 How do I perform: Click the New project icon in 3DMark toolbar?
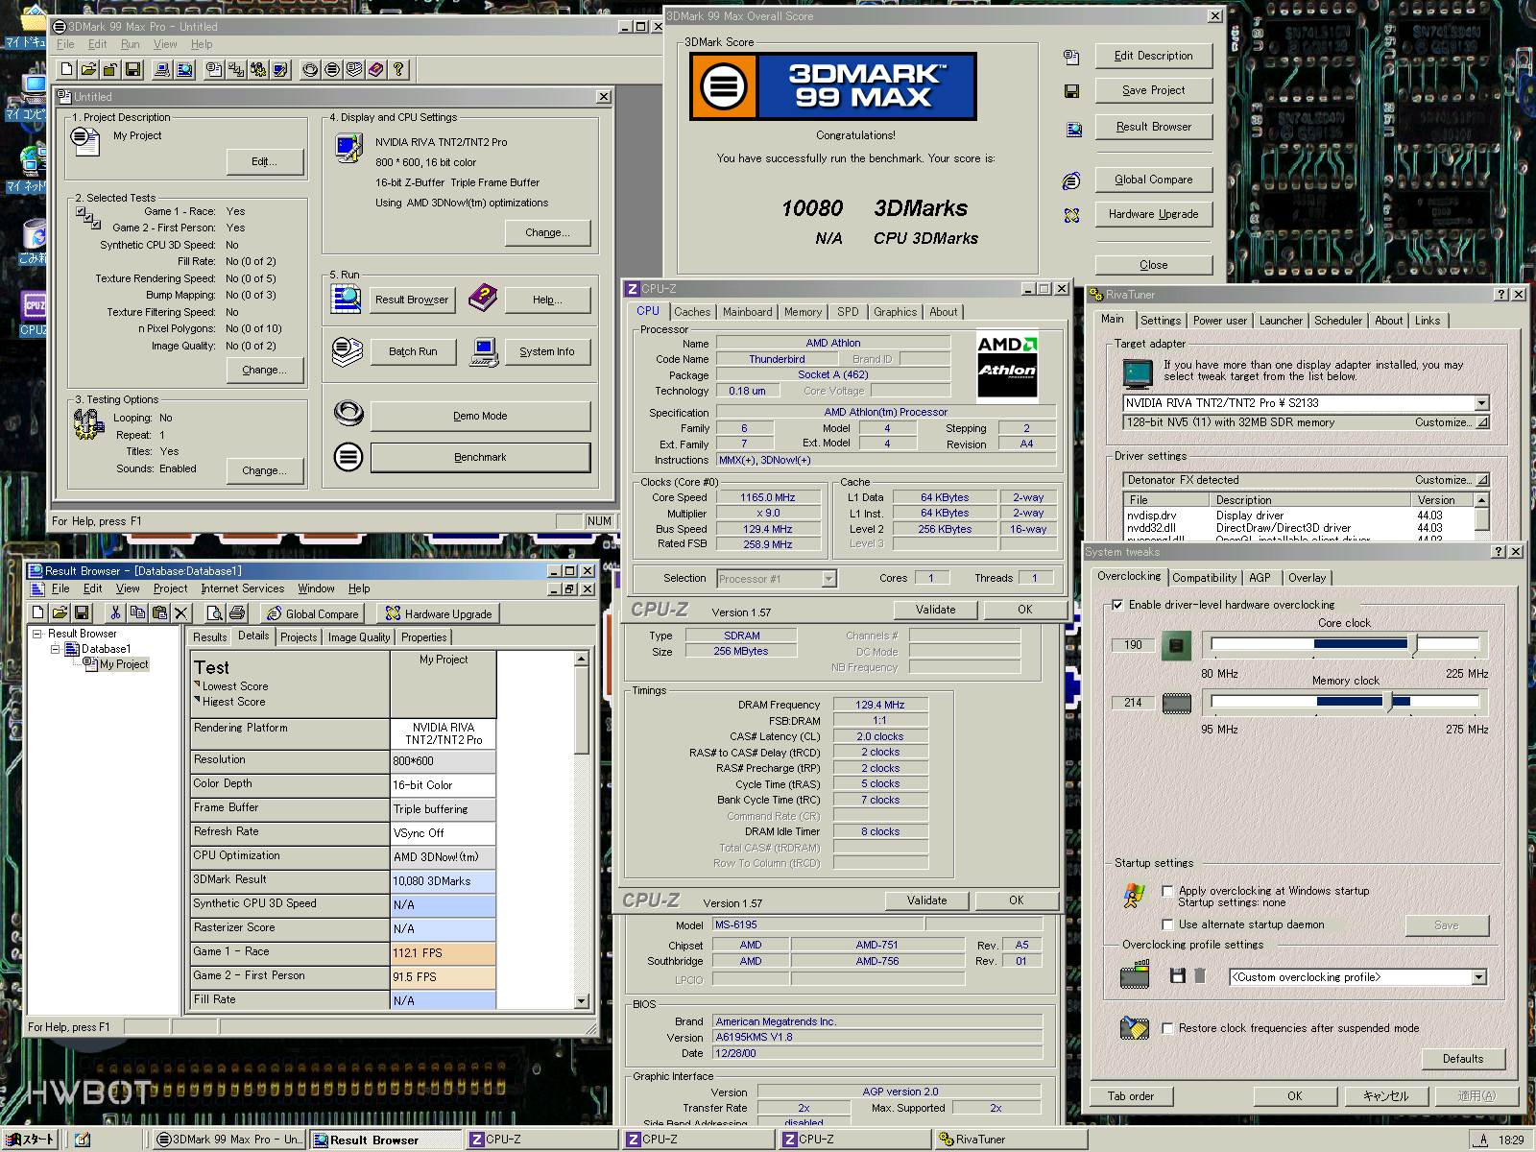[x=66, y=69]
